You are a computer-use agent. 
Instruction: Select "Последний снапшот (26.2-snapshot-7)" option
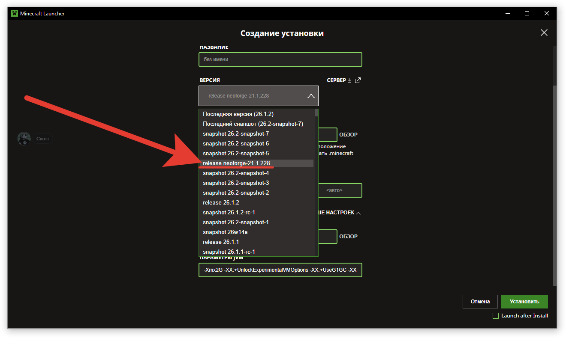pyautogui.click(x=256, y=124)
